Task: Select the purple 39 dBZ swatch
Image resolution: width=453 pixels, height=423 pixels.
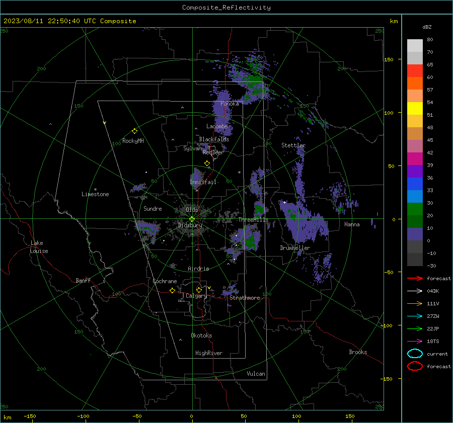Action: tap(415, 171)
